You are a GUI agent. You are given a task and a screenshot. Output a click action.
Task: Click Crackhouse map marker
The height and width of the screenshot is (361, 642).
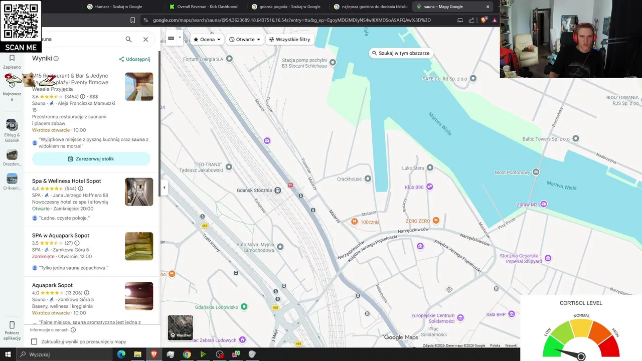(368, 178)
